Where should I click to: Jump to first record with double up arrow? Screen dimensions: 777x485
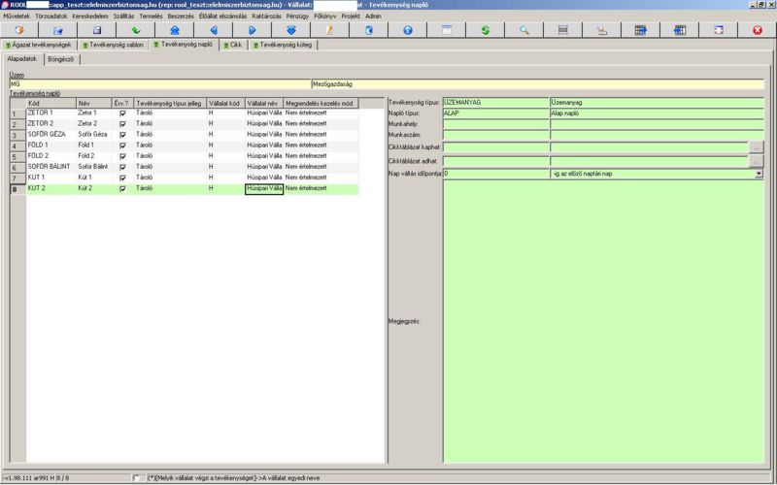[175, 31]
